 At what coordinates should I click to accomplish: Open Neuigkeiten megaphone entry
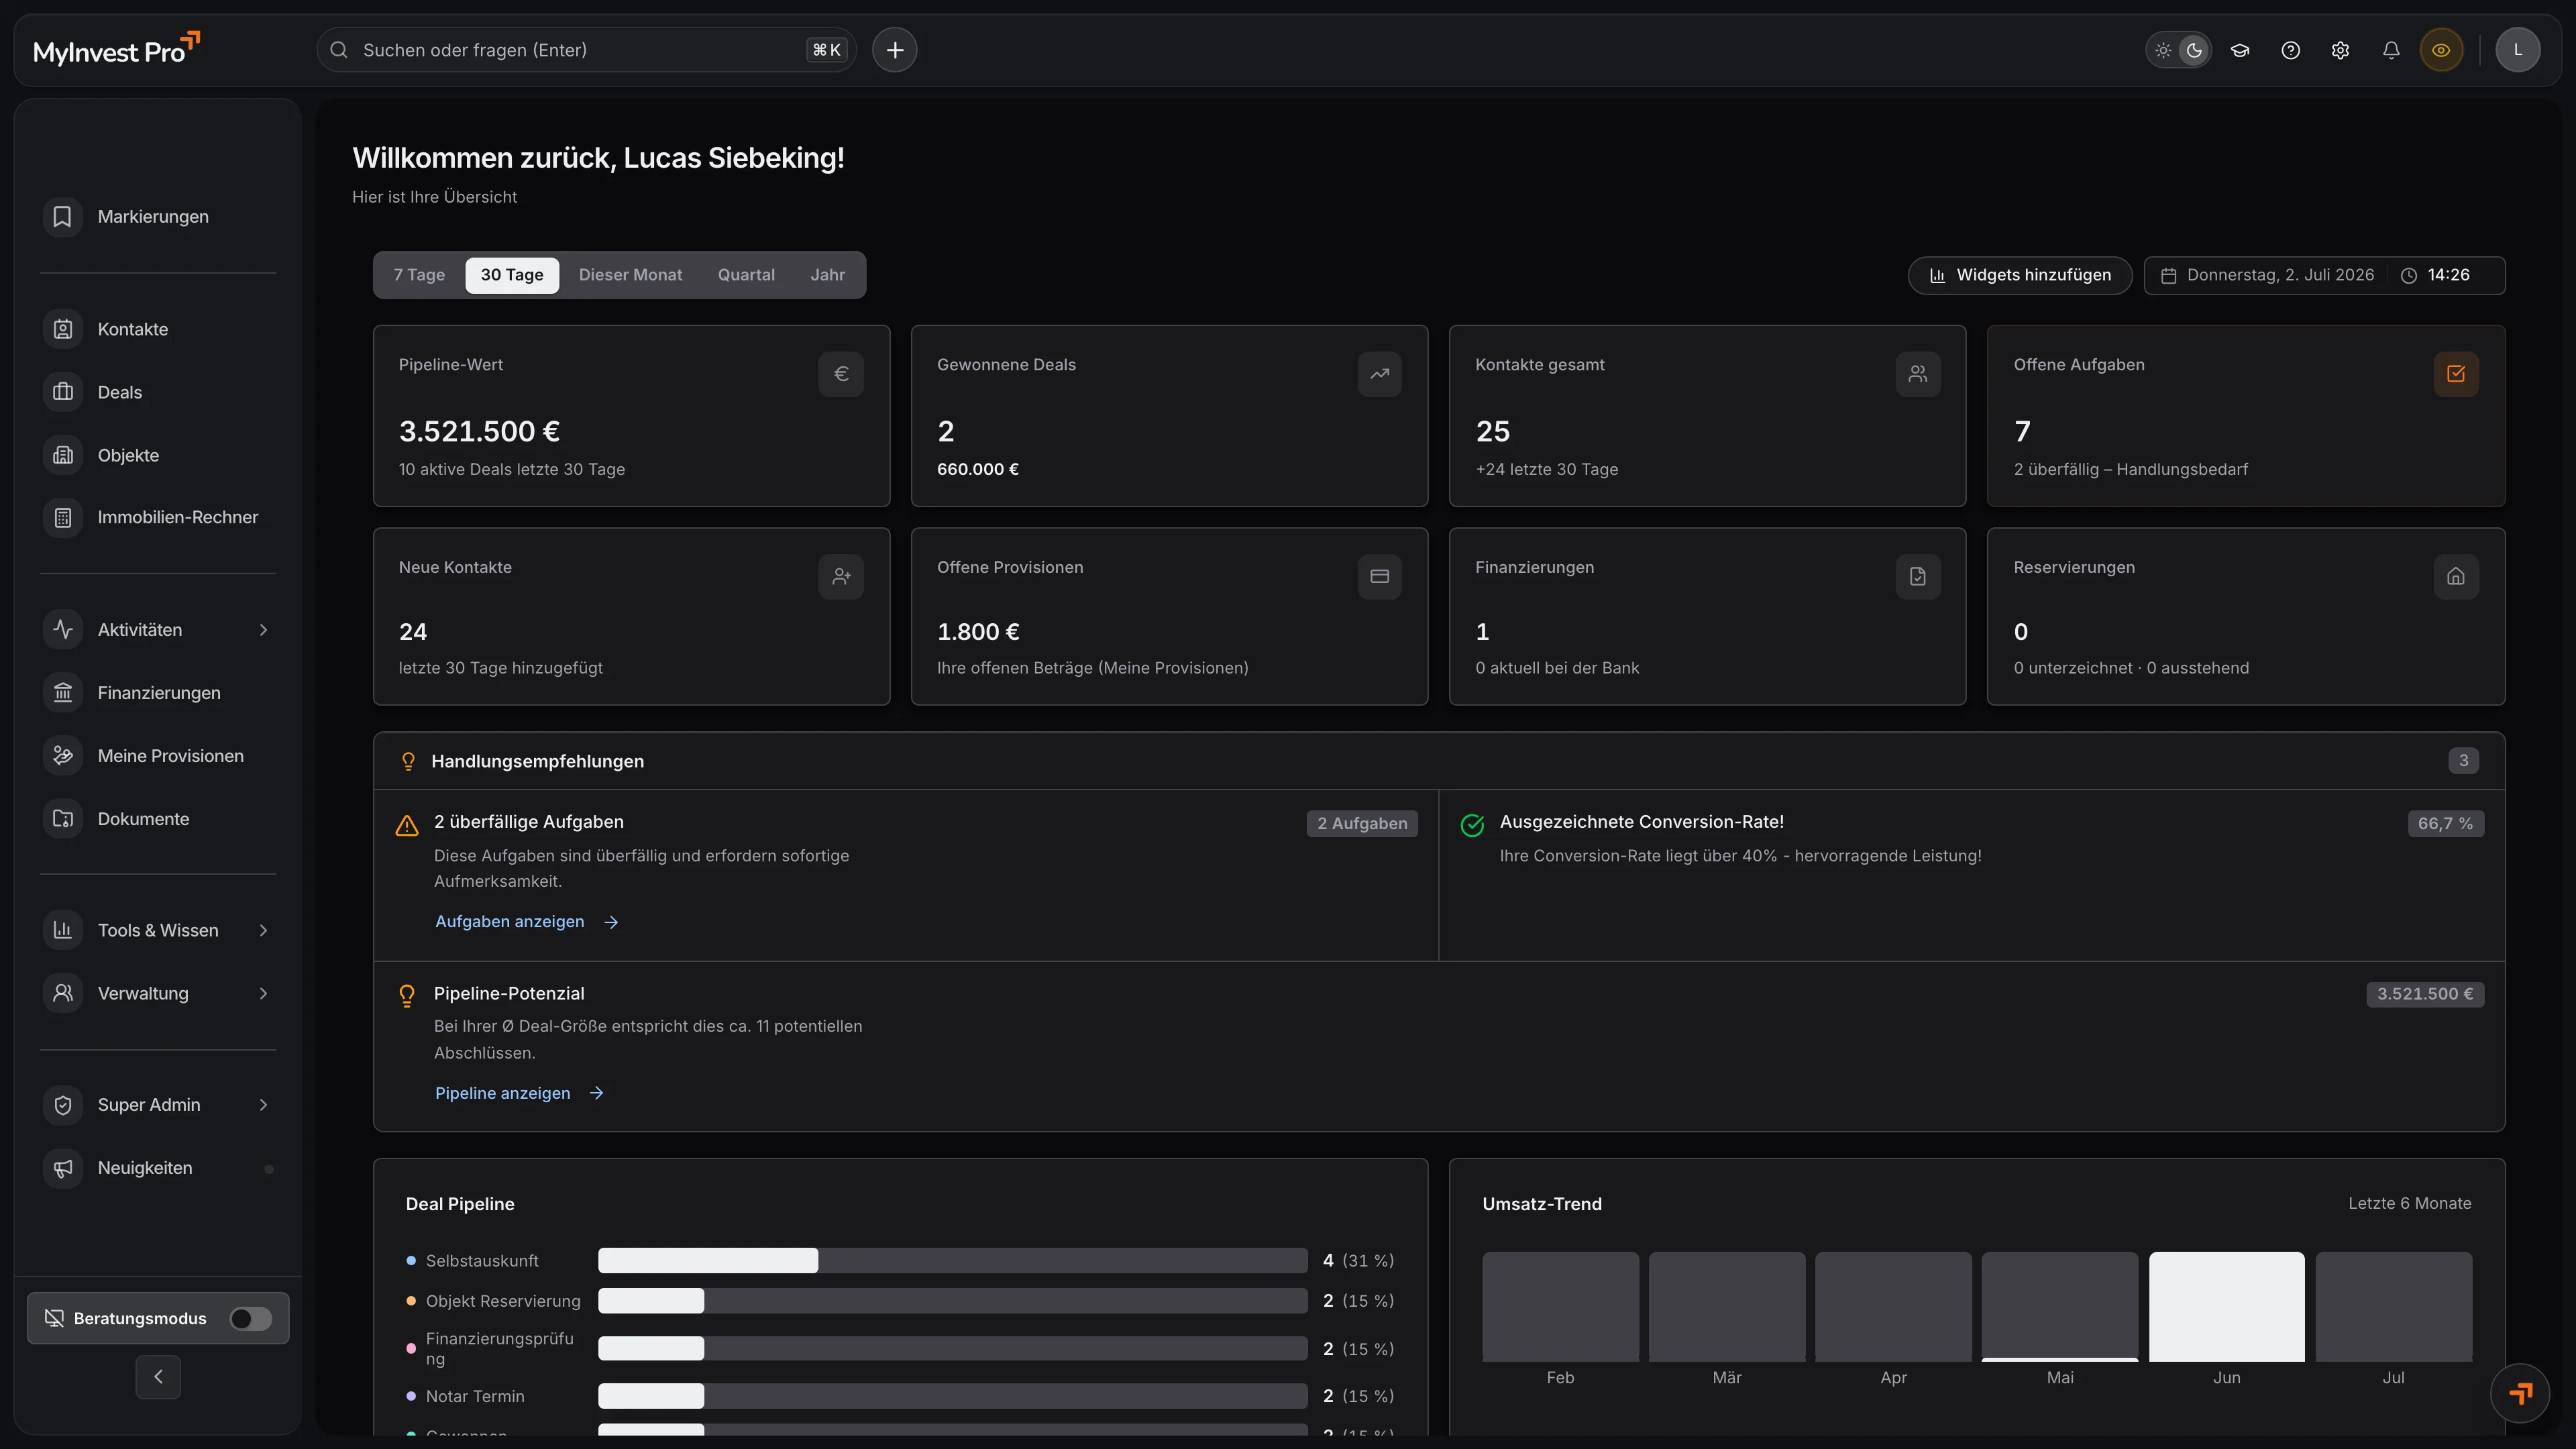tap(158, 1167)
